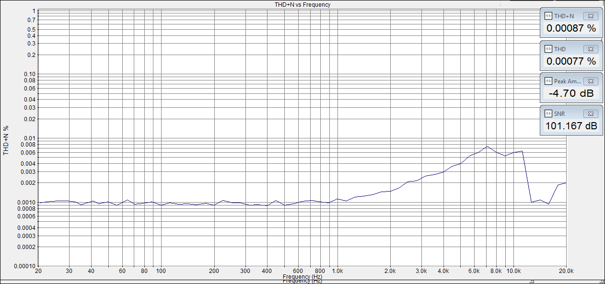
Task: Click the 3.0k frequency axis tick label
Action: pyautogui.click(x=421, y=271)
